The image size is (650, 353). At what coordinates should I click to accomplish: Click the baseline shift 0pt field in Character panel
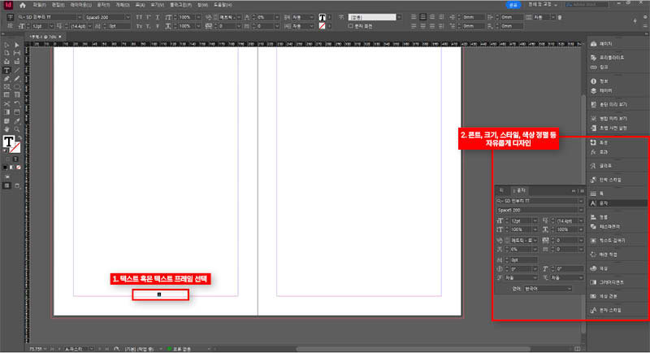point(523,260)
